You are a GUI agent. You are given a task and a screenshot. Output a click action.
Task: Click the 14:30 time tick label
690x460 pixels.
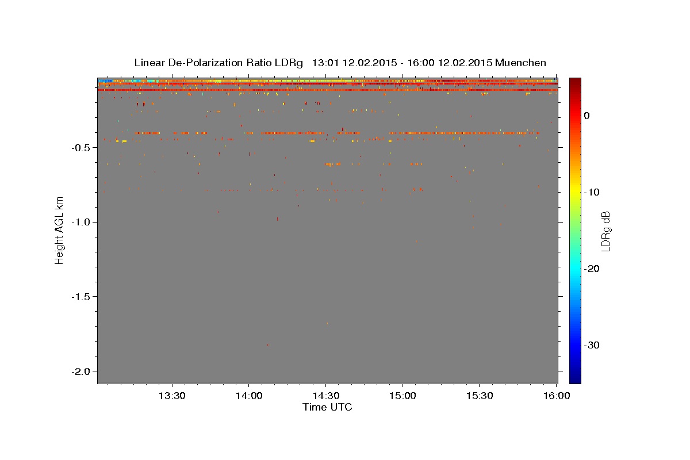326,396
